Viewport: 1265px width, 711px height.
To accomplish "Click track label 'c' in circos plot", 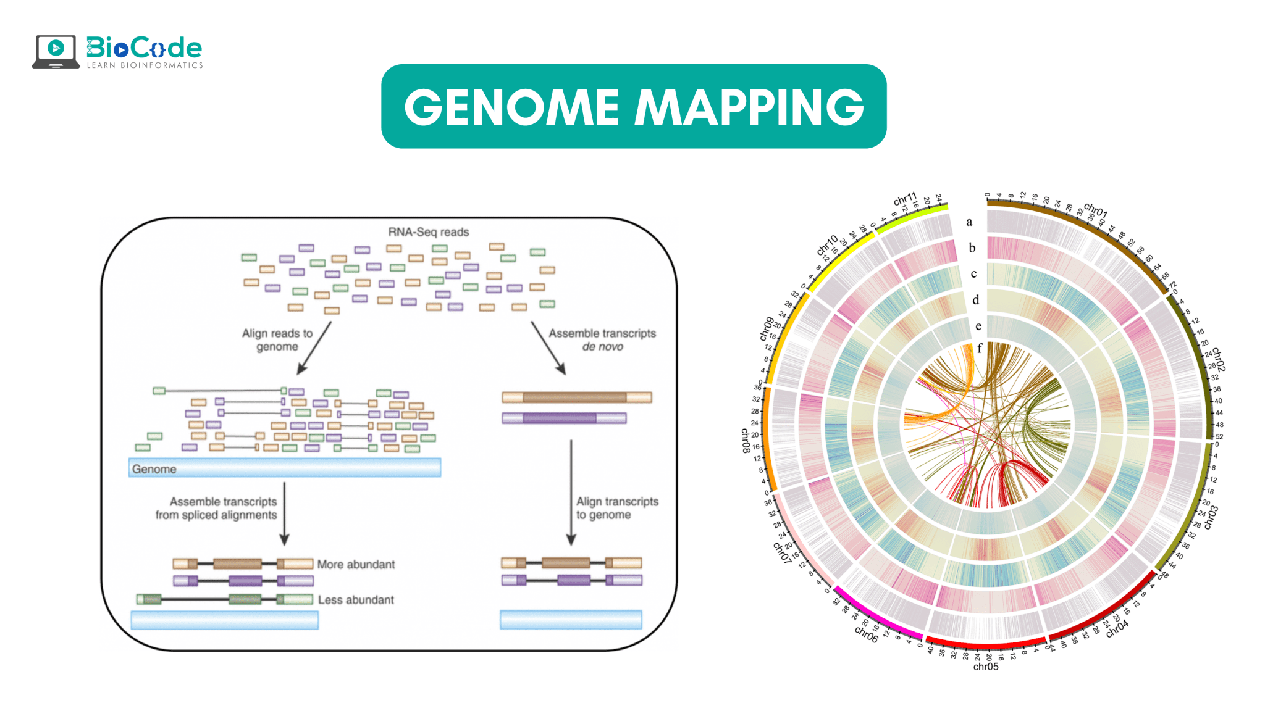I will pyautogui.click(x=974, y=273).
